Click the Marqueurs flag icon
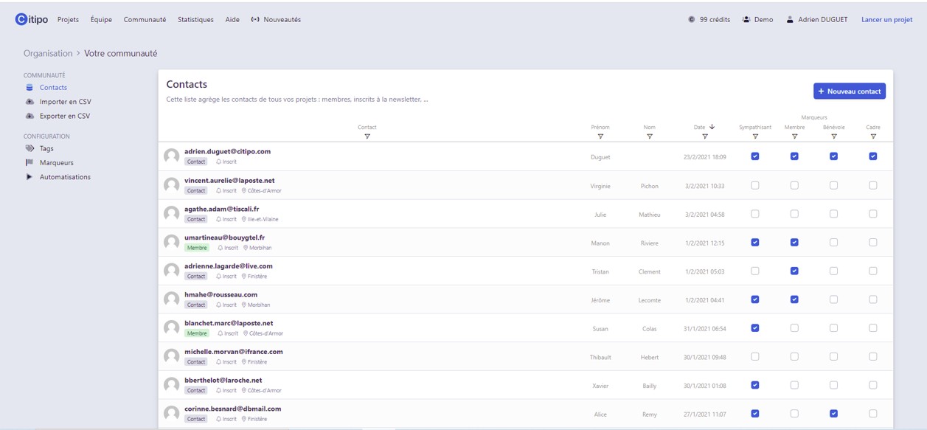Image resolution: width=927 pixels, height=430 pixels. (29, 163)
